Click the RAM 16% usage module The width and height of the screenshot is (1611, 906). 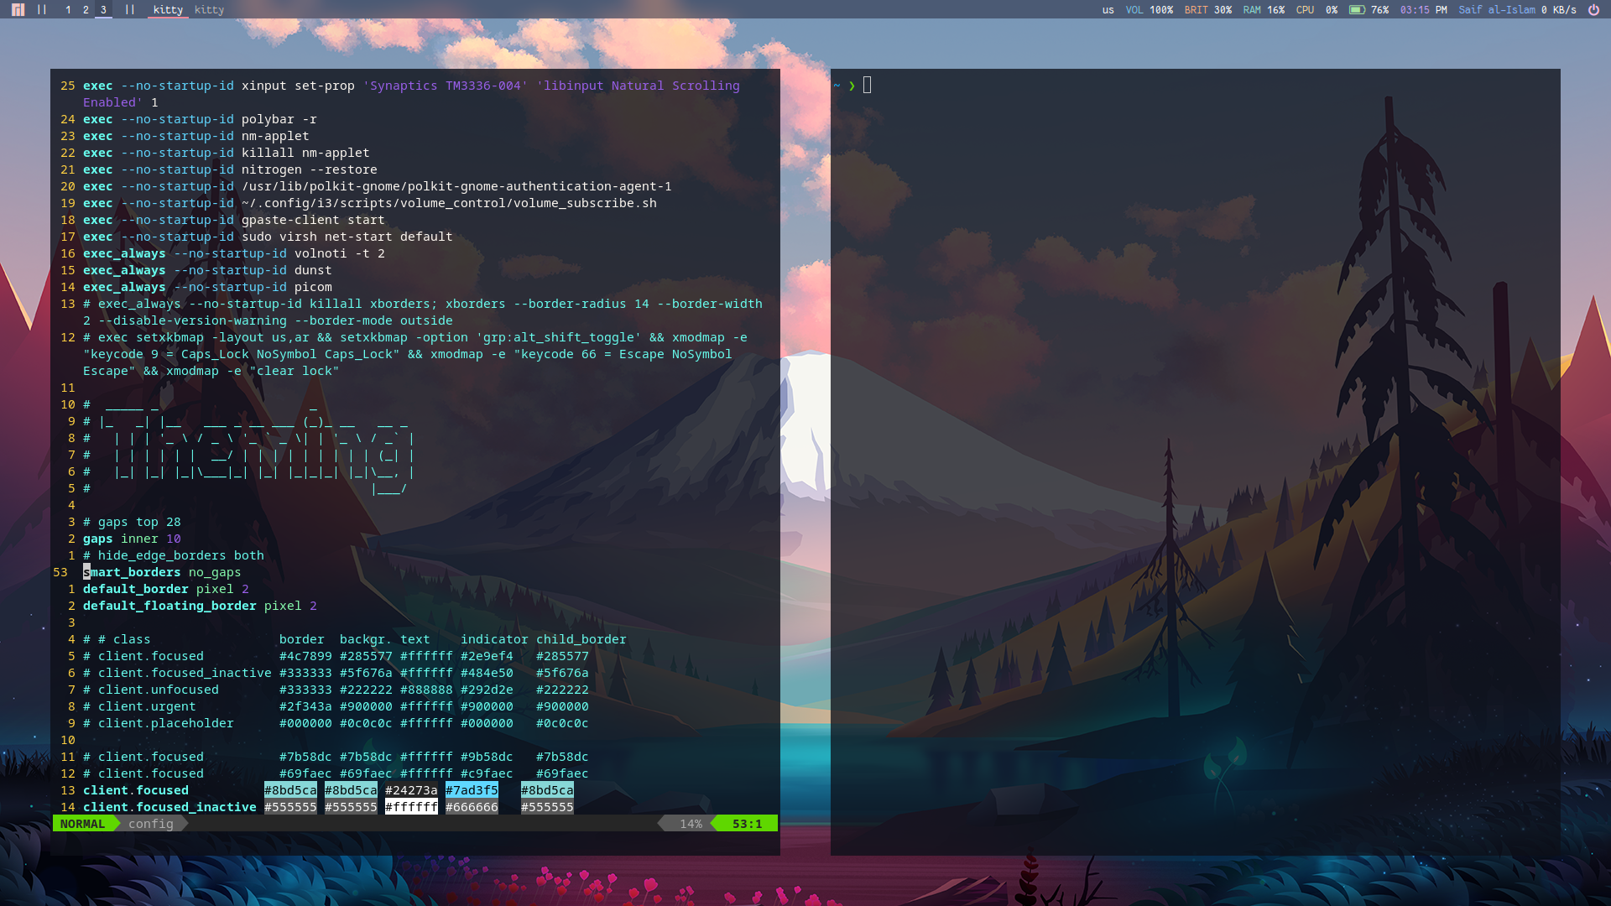[x=1264, y=10]
